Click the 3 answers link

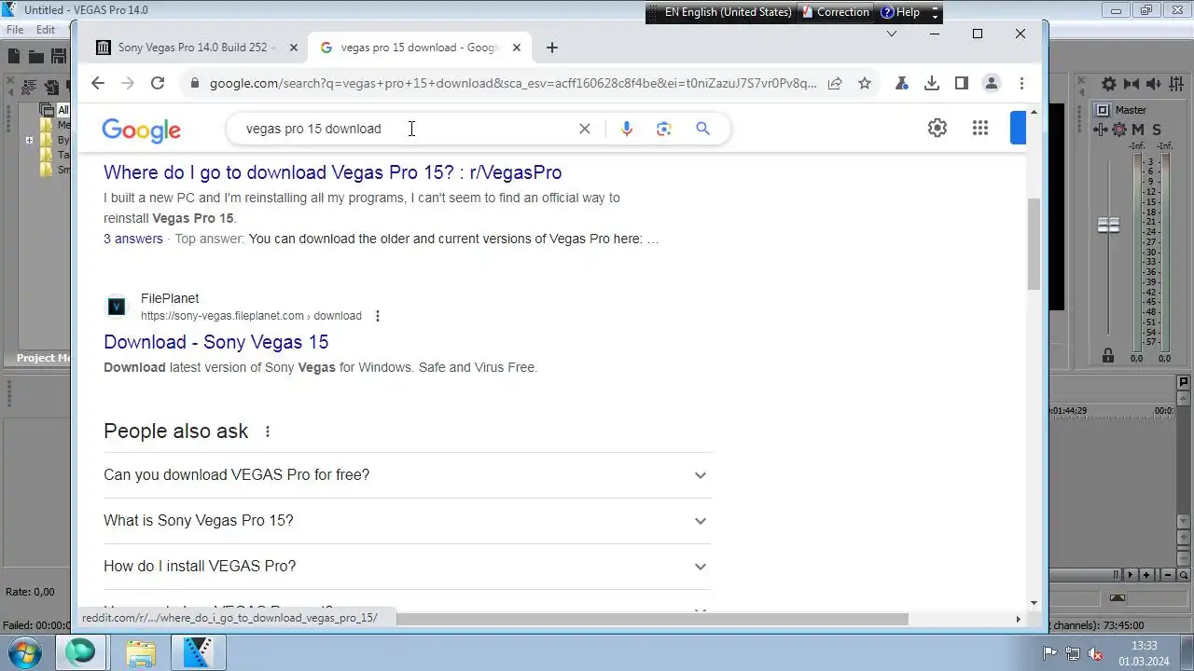tap(133, 239)
